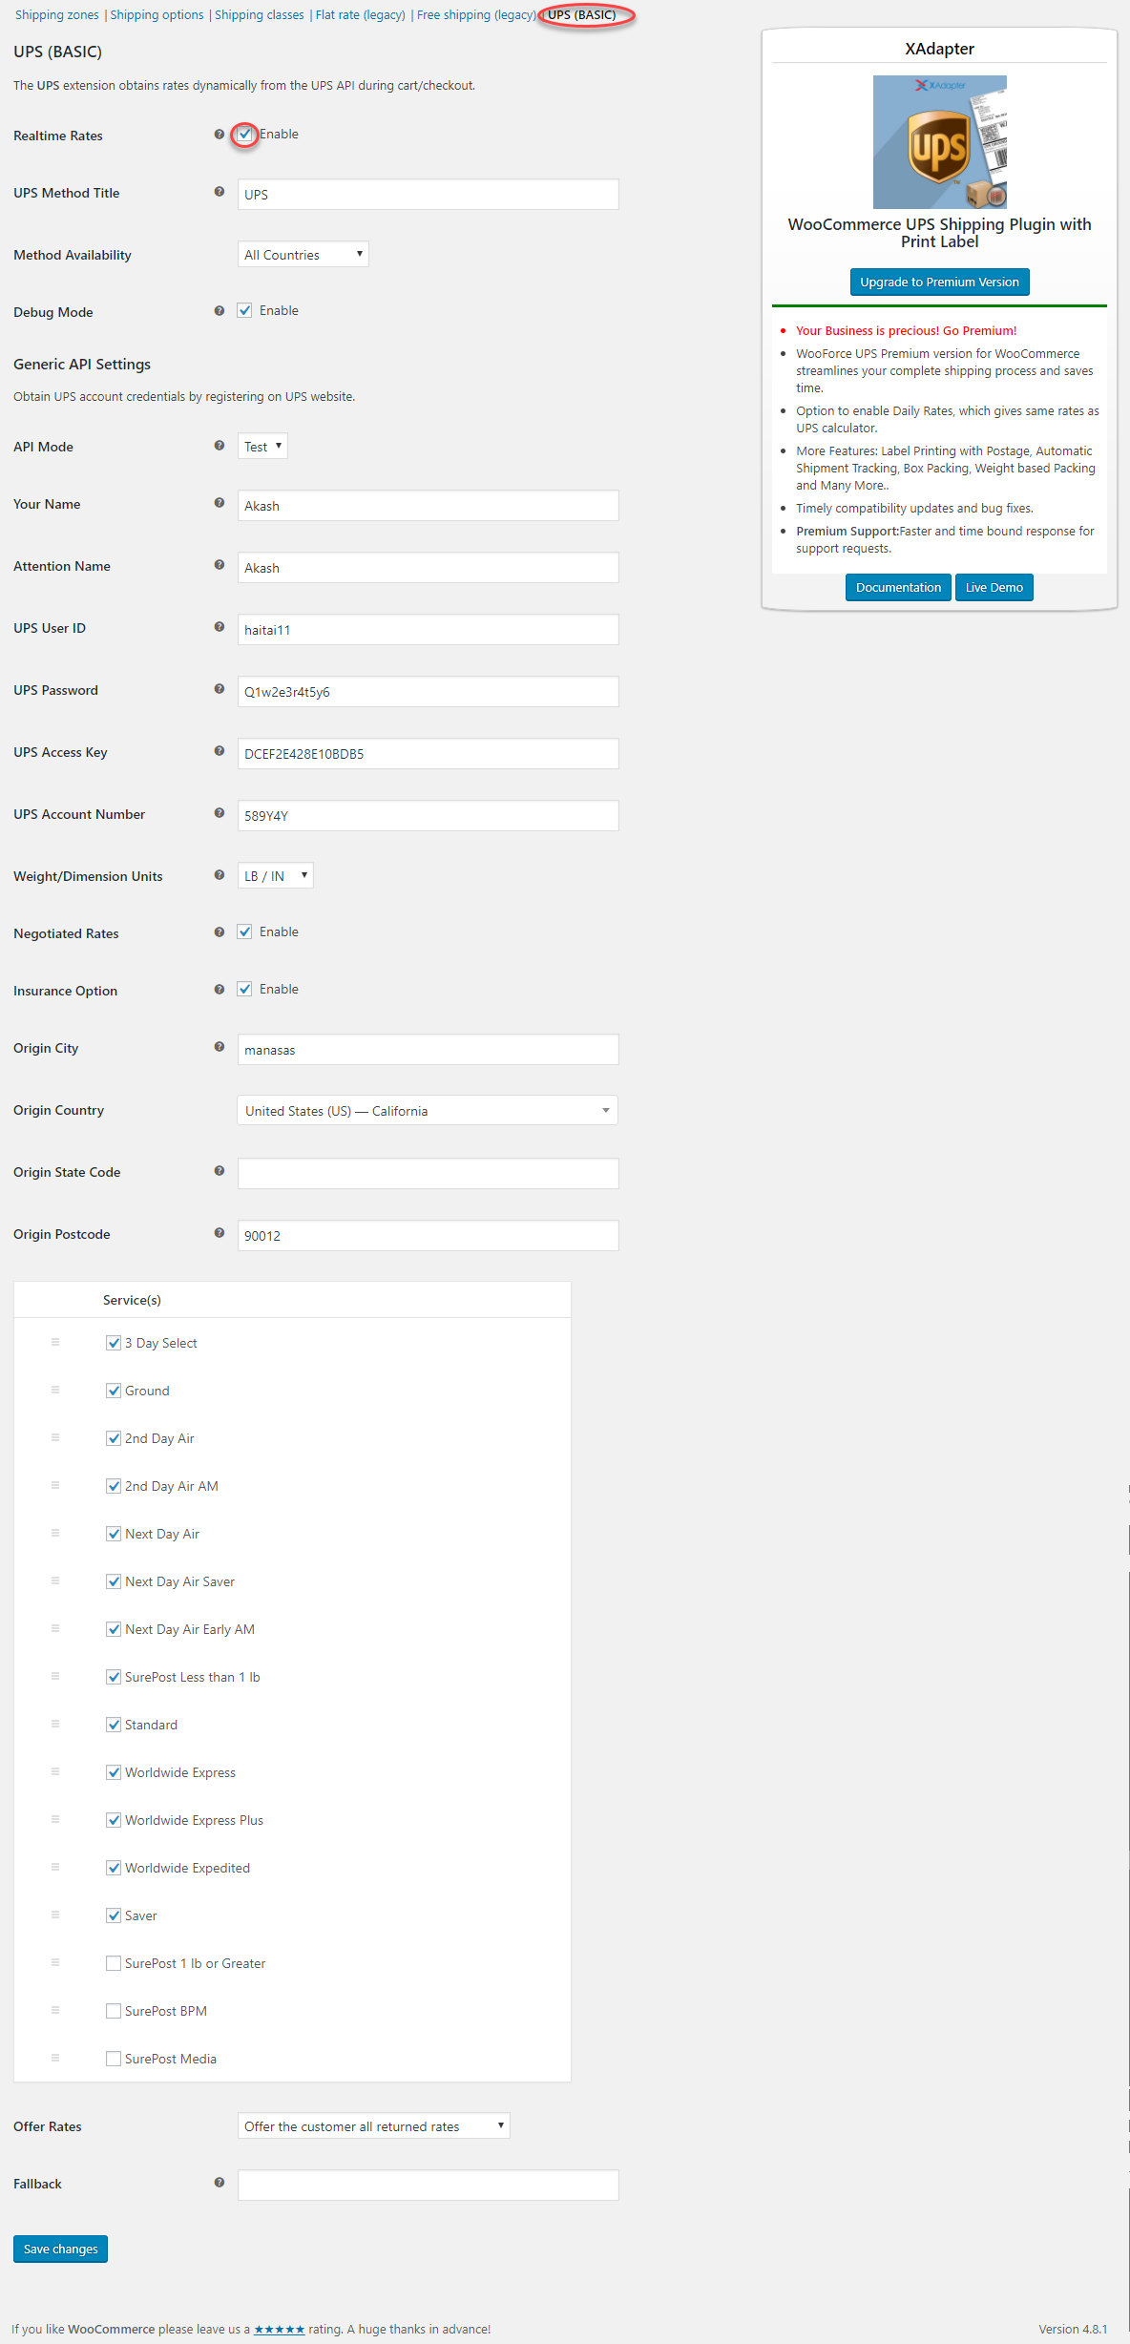The image size is (1130, 2344).
Task: Click UPS Password input field
Action: point(428,691)
